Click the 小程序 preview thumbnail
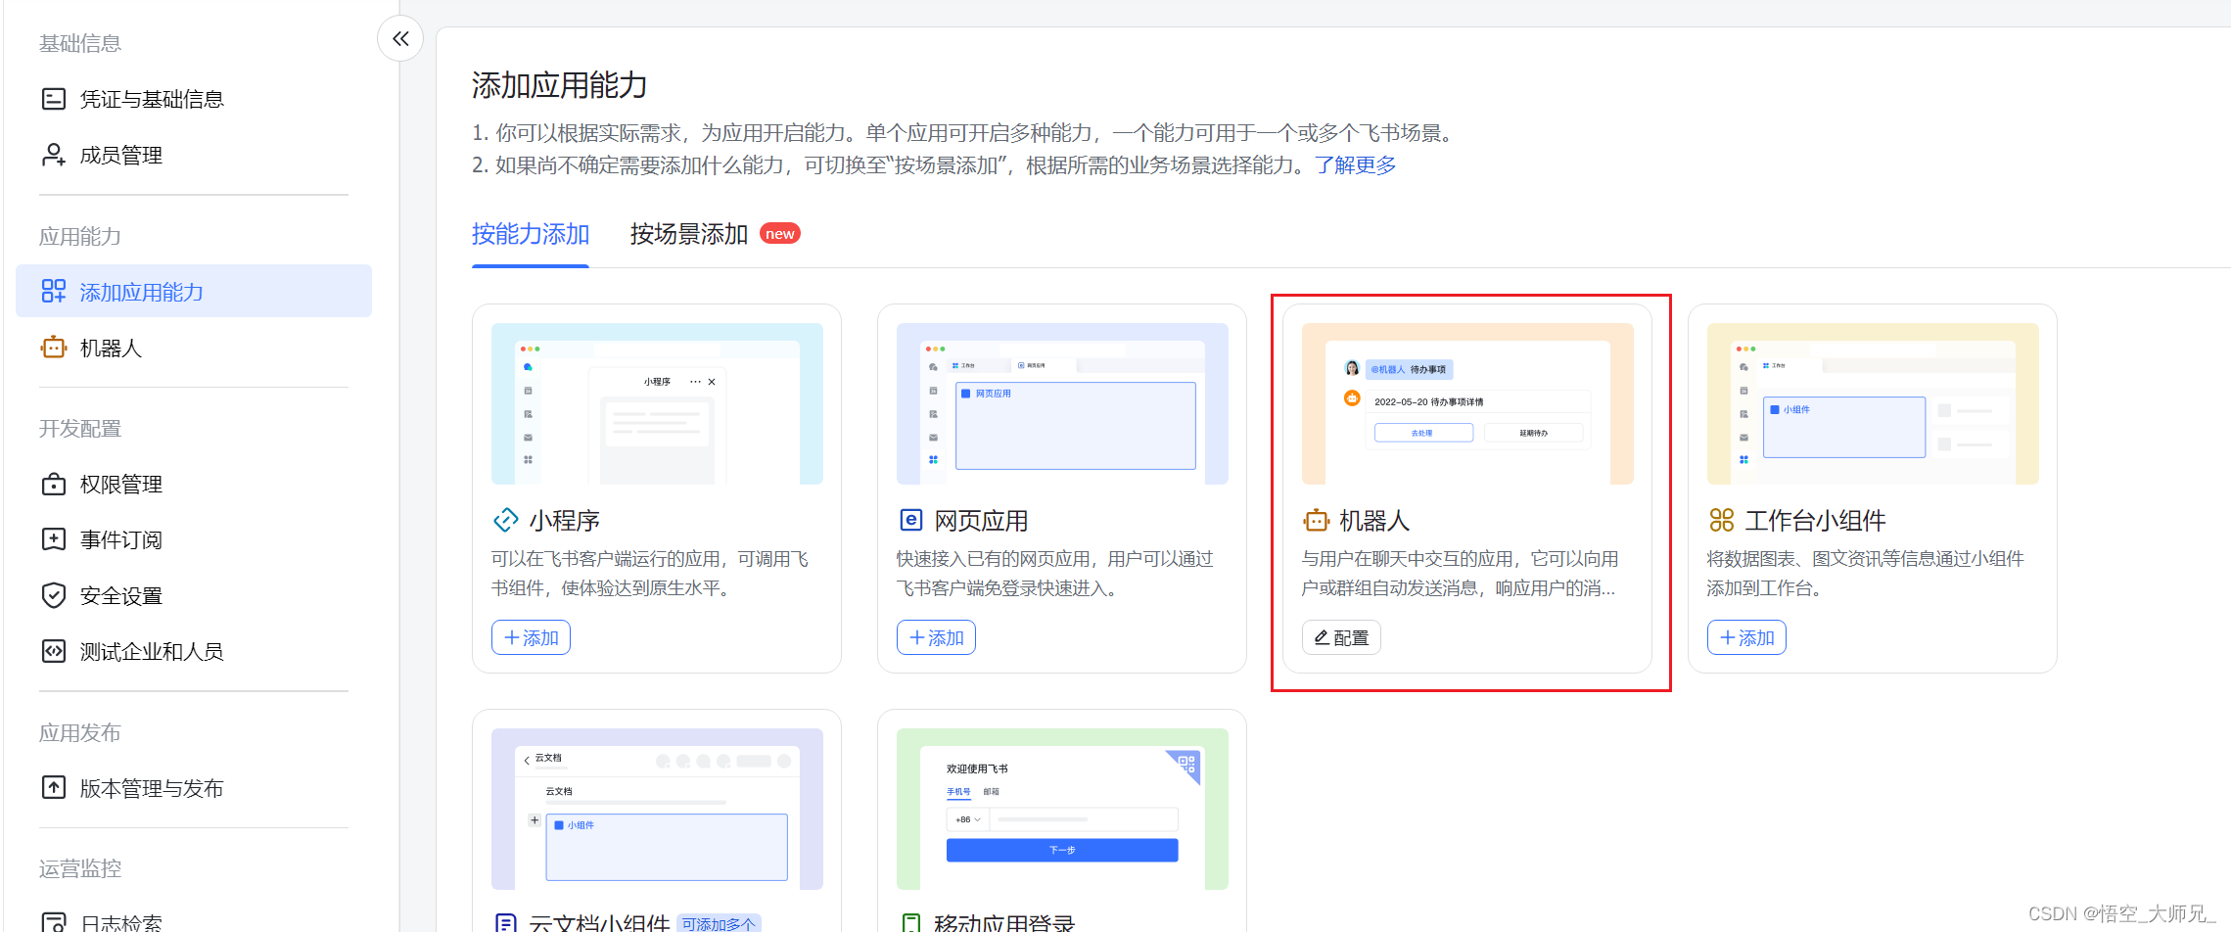 point(657,403)
